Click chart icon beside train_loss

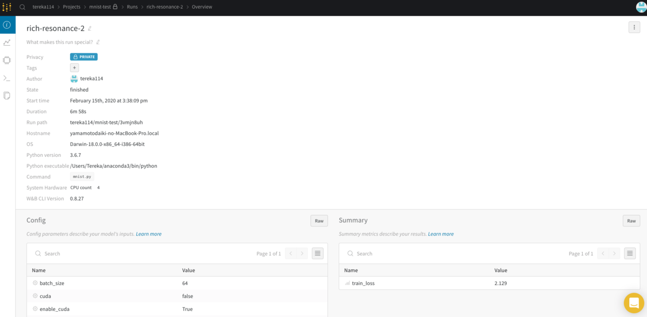(347, 283)
